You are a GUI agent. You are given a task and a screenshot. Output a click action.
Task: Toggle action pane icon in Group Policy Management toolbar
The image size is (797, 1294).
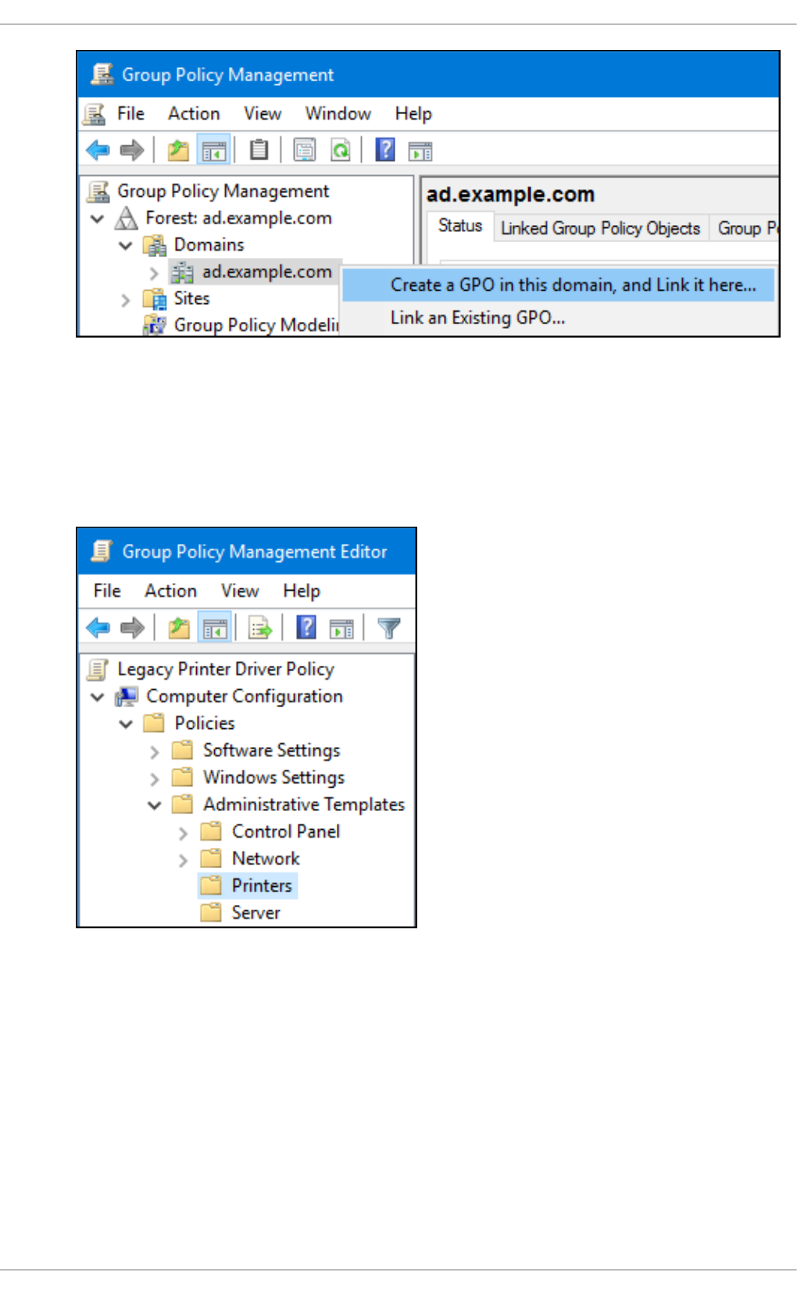coord(420,150)
